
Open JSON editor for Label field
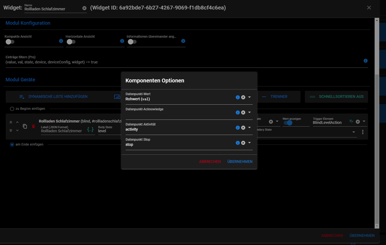90,130
